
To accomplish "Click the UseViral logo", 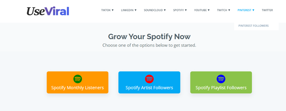I will 48,11.
